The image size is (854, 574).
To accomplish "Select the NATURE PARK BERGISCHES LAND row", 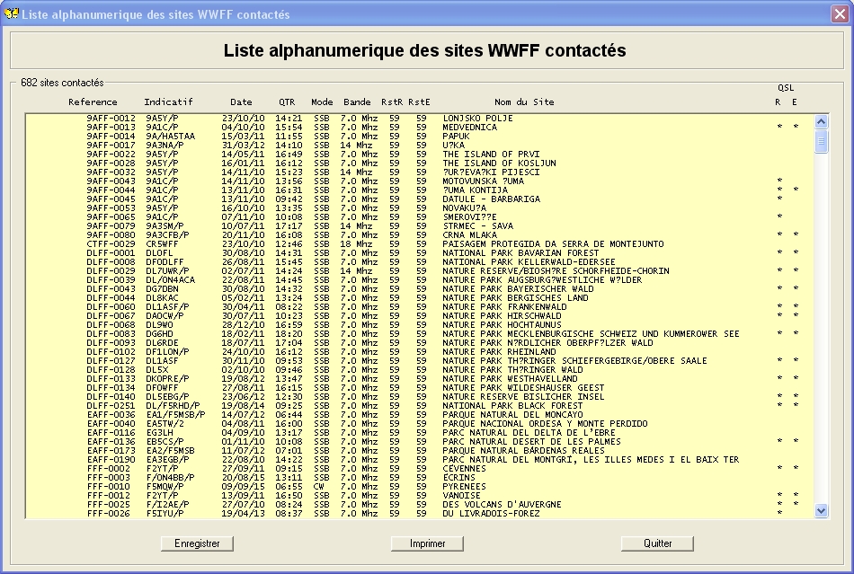I will [420, 297].
